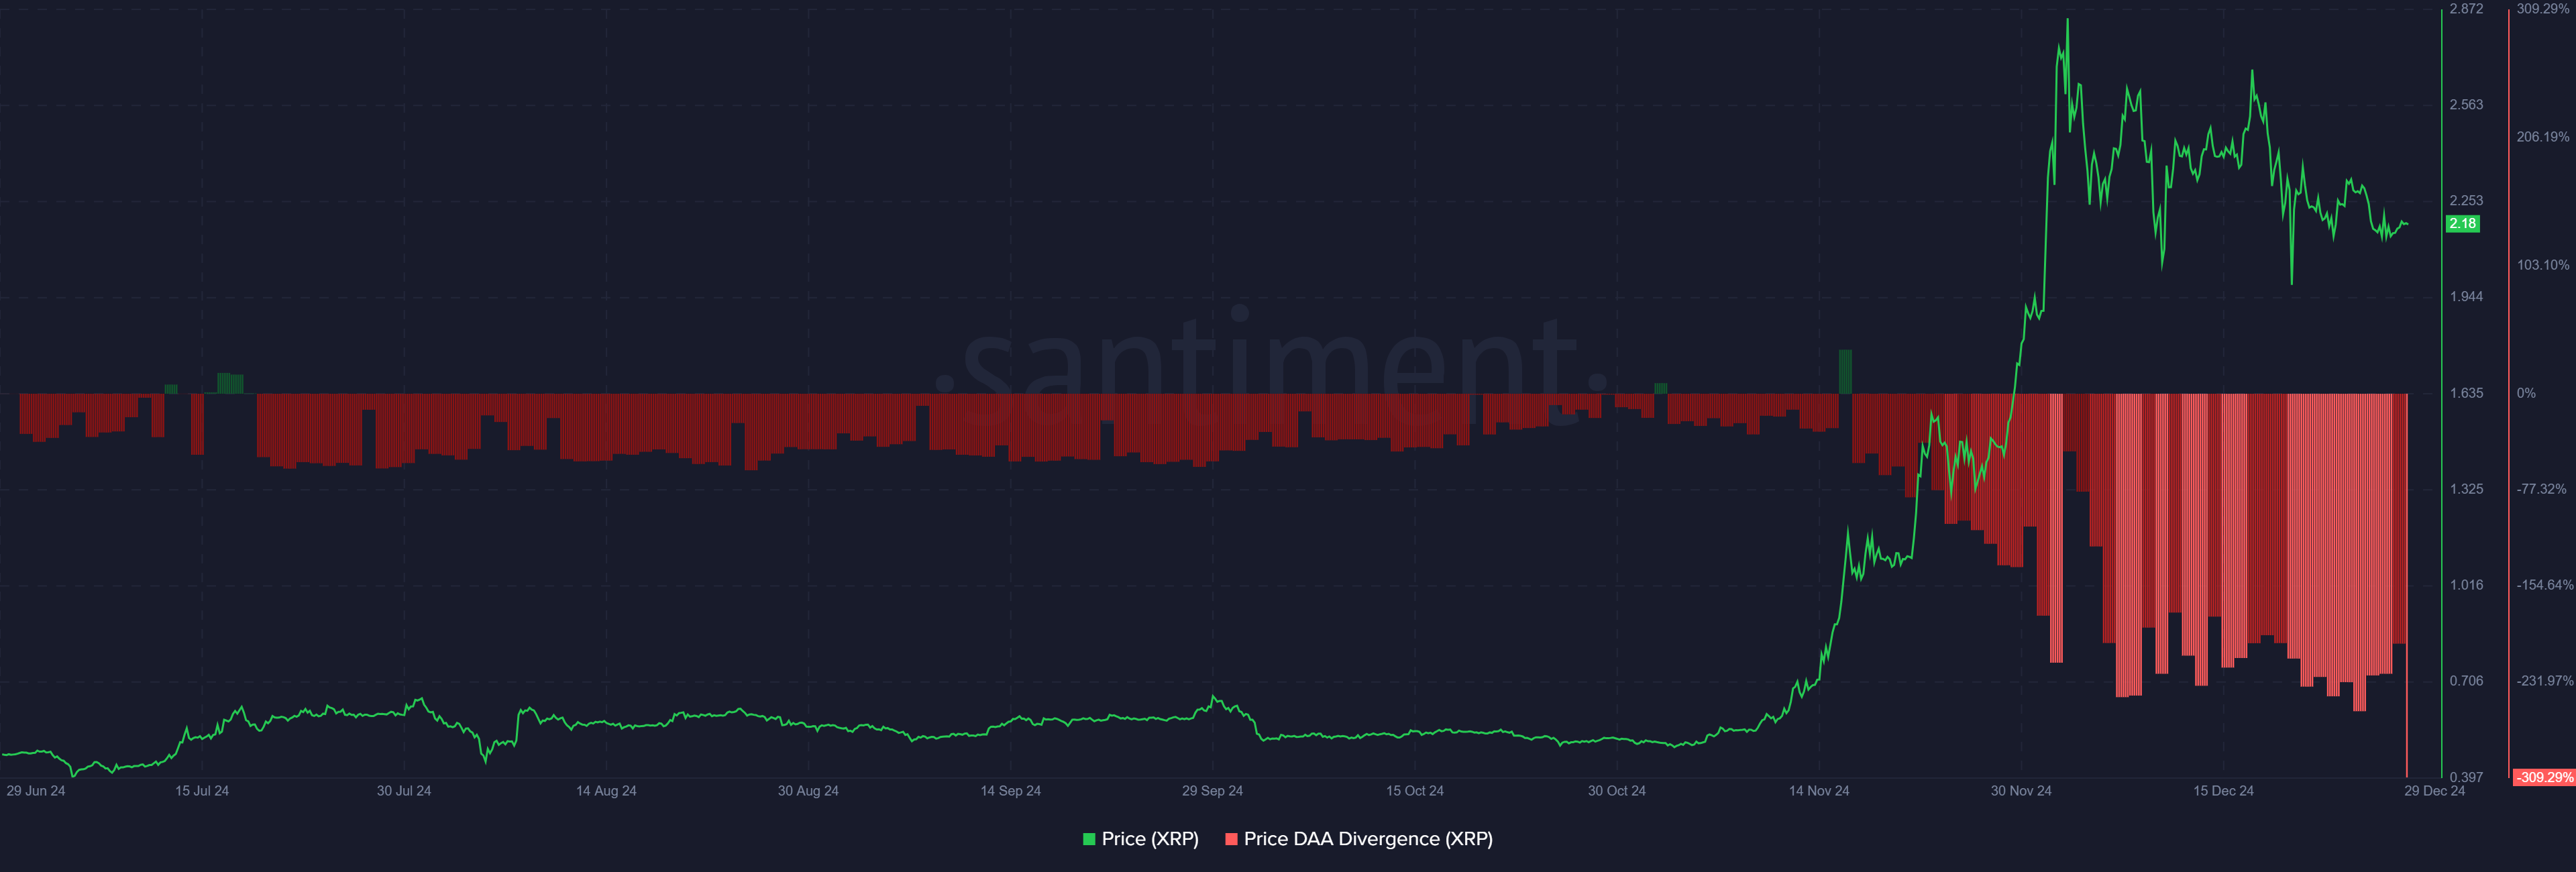Select the 29 Sep 24 date label
This screenshot has width=2576, height=872.
(1212, 791)
